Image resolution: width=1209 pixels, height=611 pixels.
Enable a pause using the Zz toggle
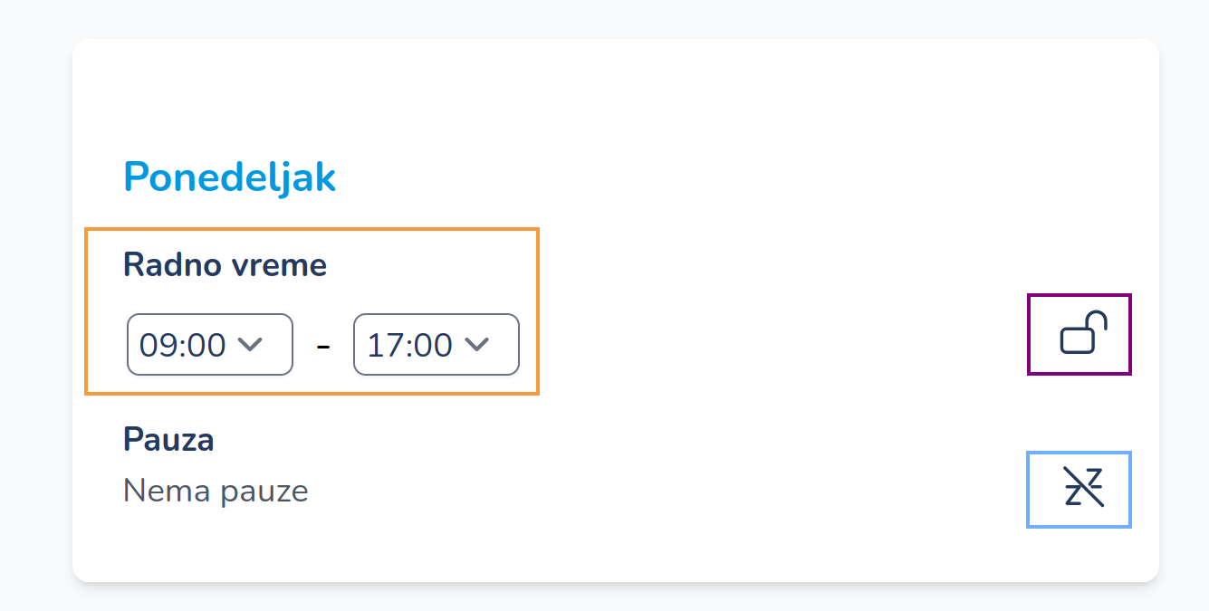pyautogui.click(x=1079, y=489)
